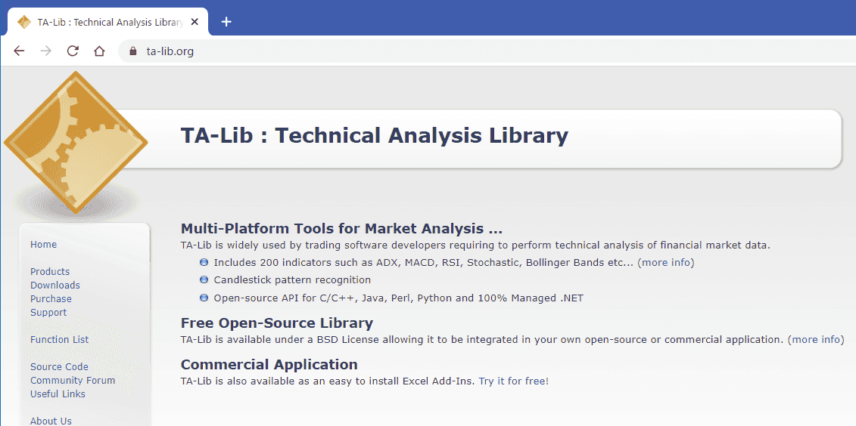Follow the Try it for free link

tap(512, 381)
